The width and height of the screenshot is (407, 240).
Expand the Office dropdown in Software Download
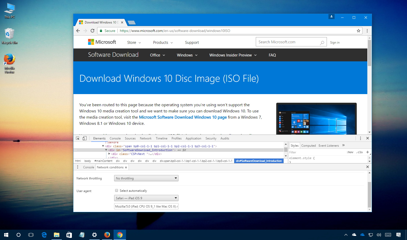tap(157, 55)
